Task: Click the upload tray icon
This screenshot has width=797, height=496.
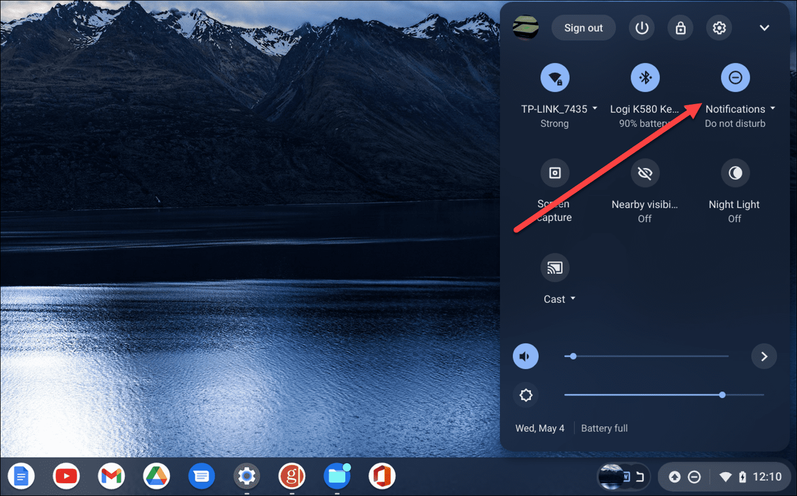Action: pos(674,477)
